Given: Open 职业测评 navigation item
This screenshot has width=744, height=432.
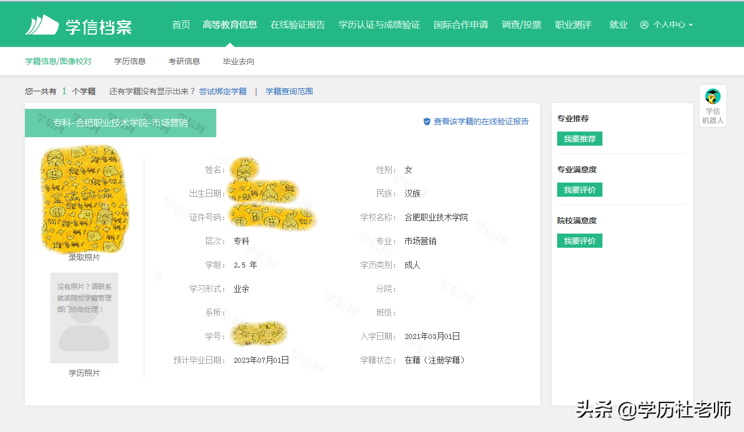Looking at the screenshot, I should pyautogui.click(x=573, y=24).
